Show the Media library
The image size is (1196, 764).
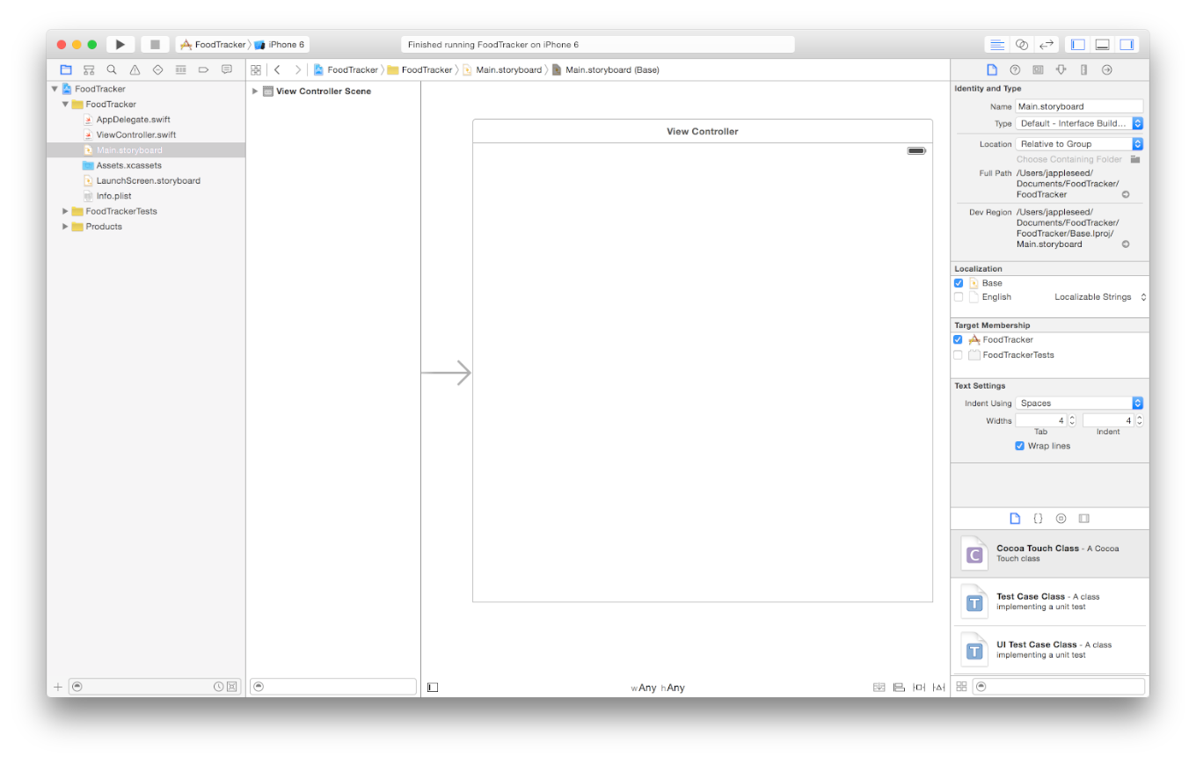(1083, 519)
